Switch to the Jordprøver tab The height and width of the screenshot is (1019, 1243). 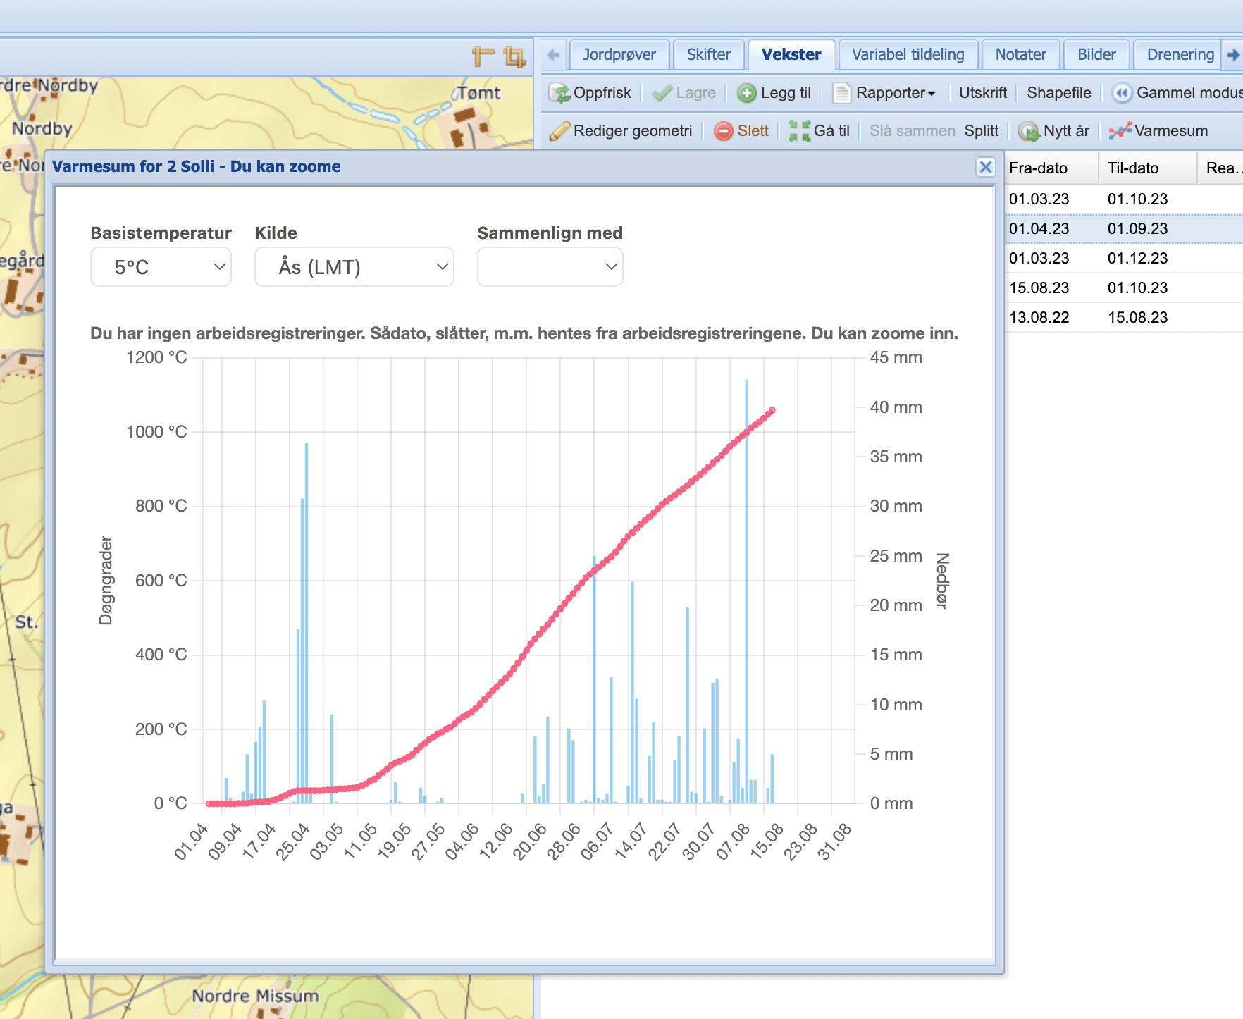619,55
